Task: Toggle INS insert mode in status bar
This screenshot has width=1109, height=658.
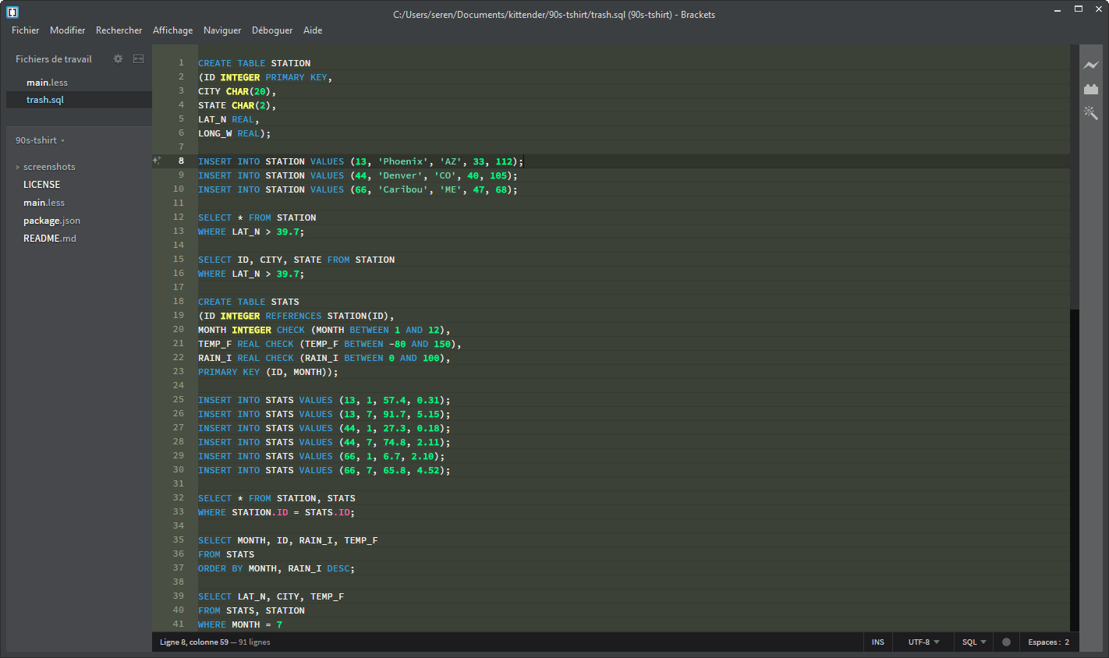Action: tap(877, 642)
